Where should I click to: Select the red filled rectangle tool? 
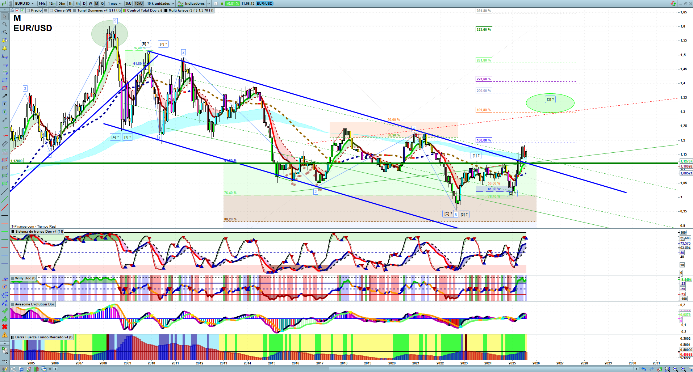tap(5, 88)
